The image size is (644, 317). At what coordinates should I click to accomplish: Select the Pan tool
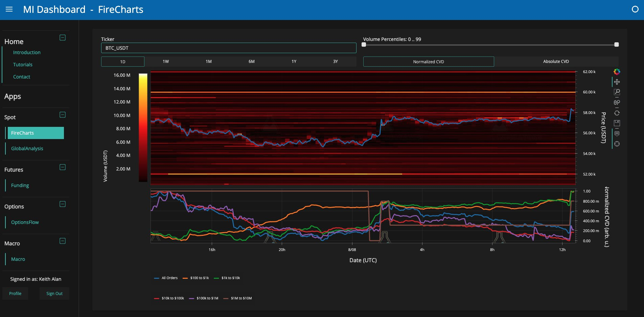[617, 82]
